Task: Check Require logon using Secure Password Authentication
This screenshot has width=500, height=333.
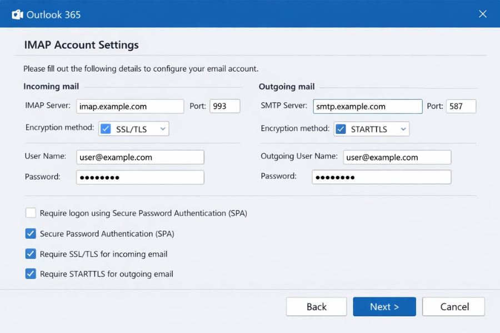Action: (x=31, y=213)
